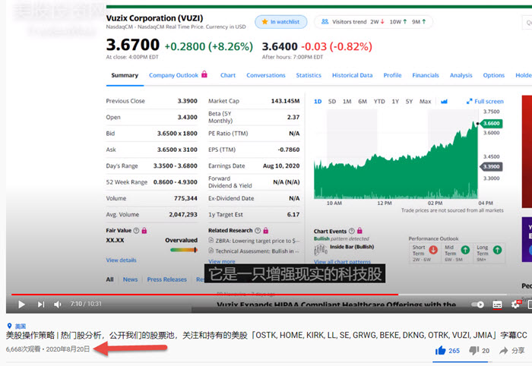Open View details under Fair Value

click(121, 260)
